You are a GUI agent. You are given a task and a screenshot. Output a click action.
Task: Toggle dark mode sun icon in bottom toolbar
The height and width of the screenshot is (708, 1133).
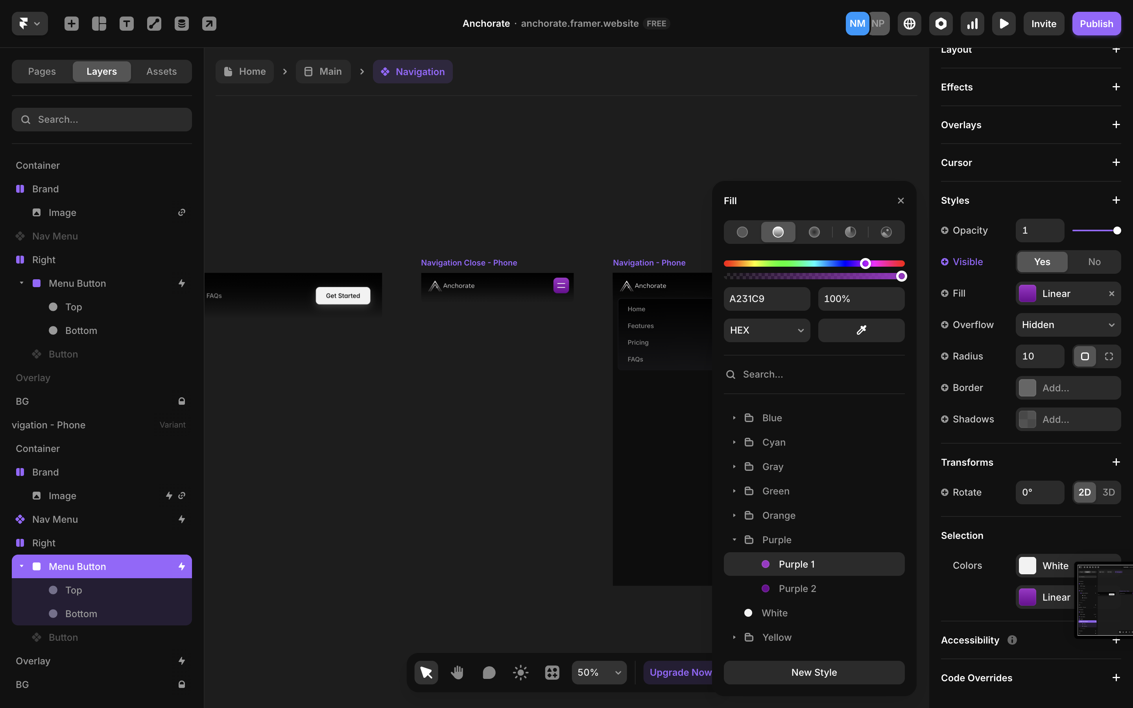click(x=520, y=673)
